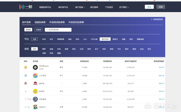Click creator name 央视新闻
The image size is (181, 112).
(x=42, y=99)
